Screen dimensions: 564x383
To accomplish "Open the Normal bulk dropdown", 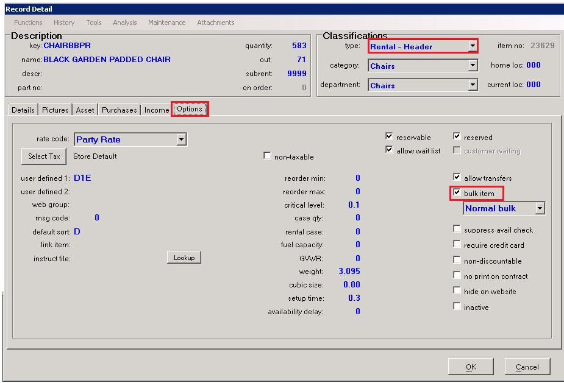I will [540, 208].
